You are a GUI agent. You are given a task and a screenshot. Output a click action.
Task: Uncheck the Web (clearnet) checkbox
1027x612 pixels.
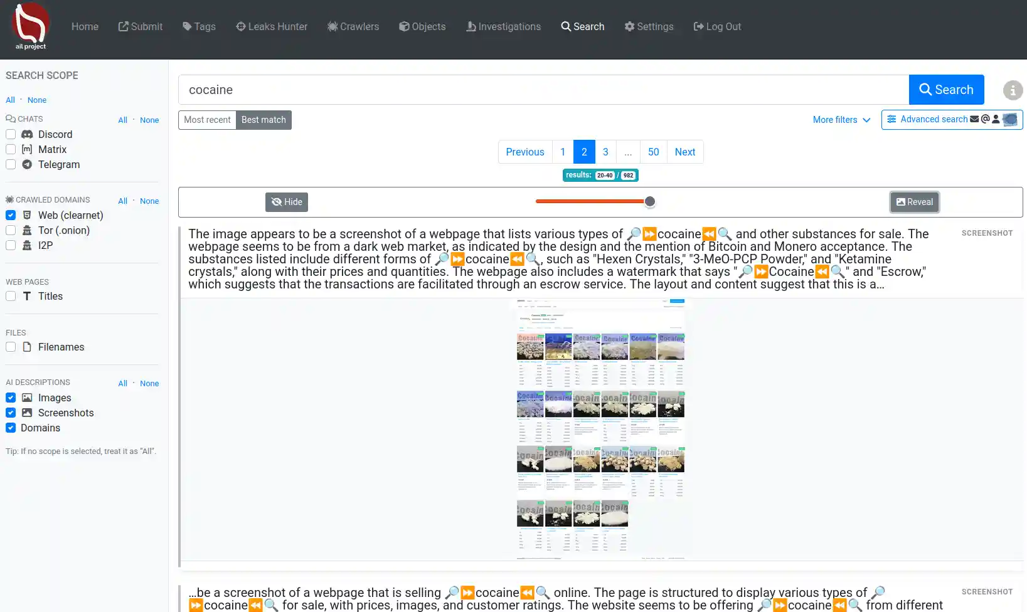[11, 215]
